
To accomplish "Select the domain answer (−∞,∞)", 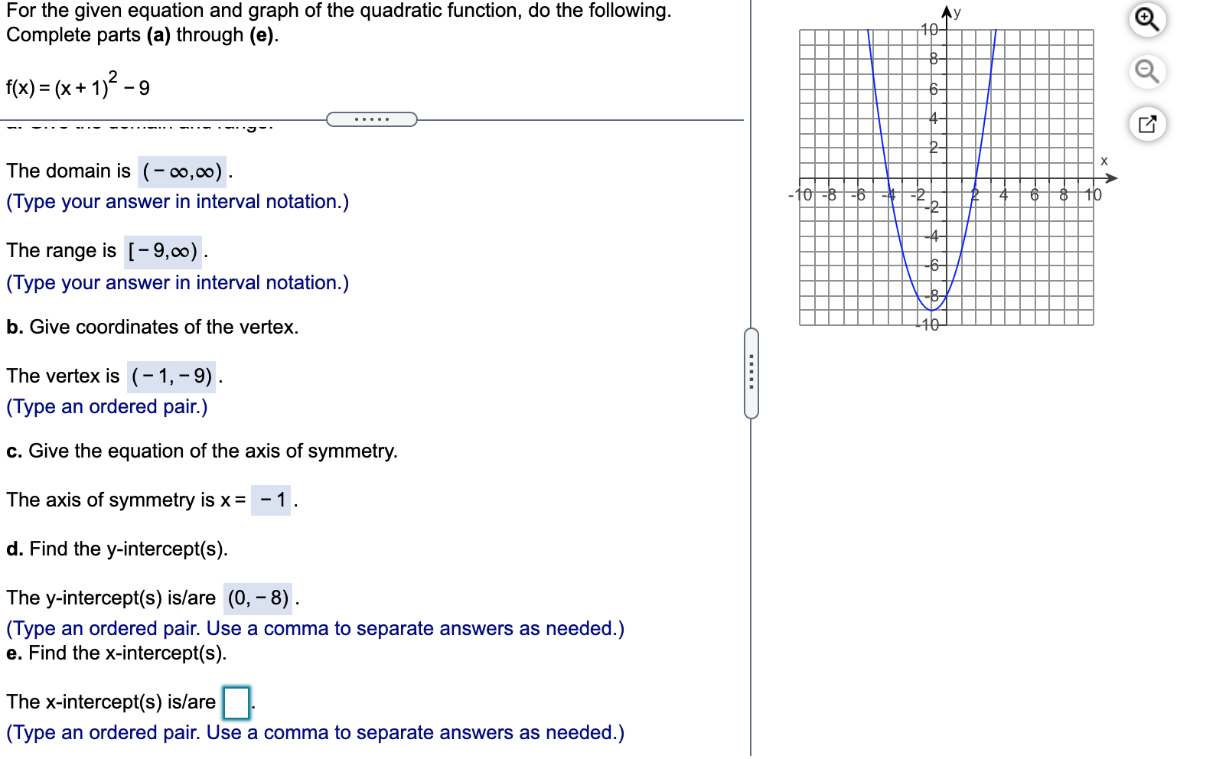I will pyautogui.click(x=181, y=171).
